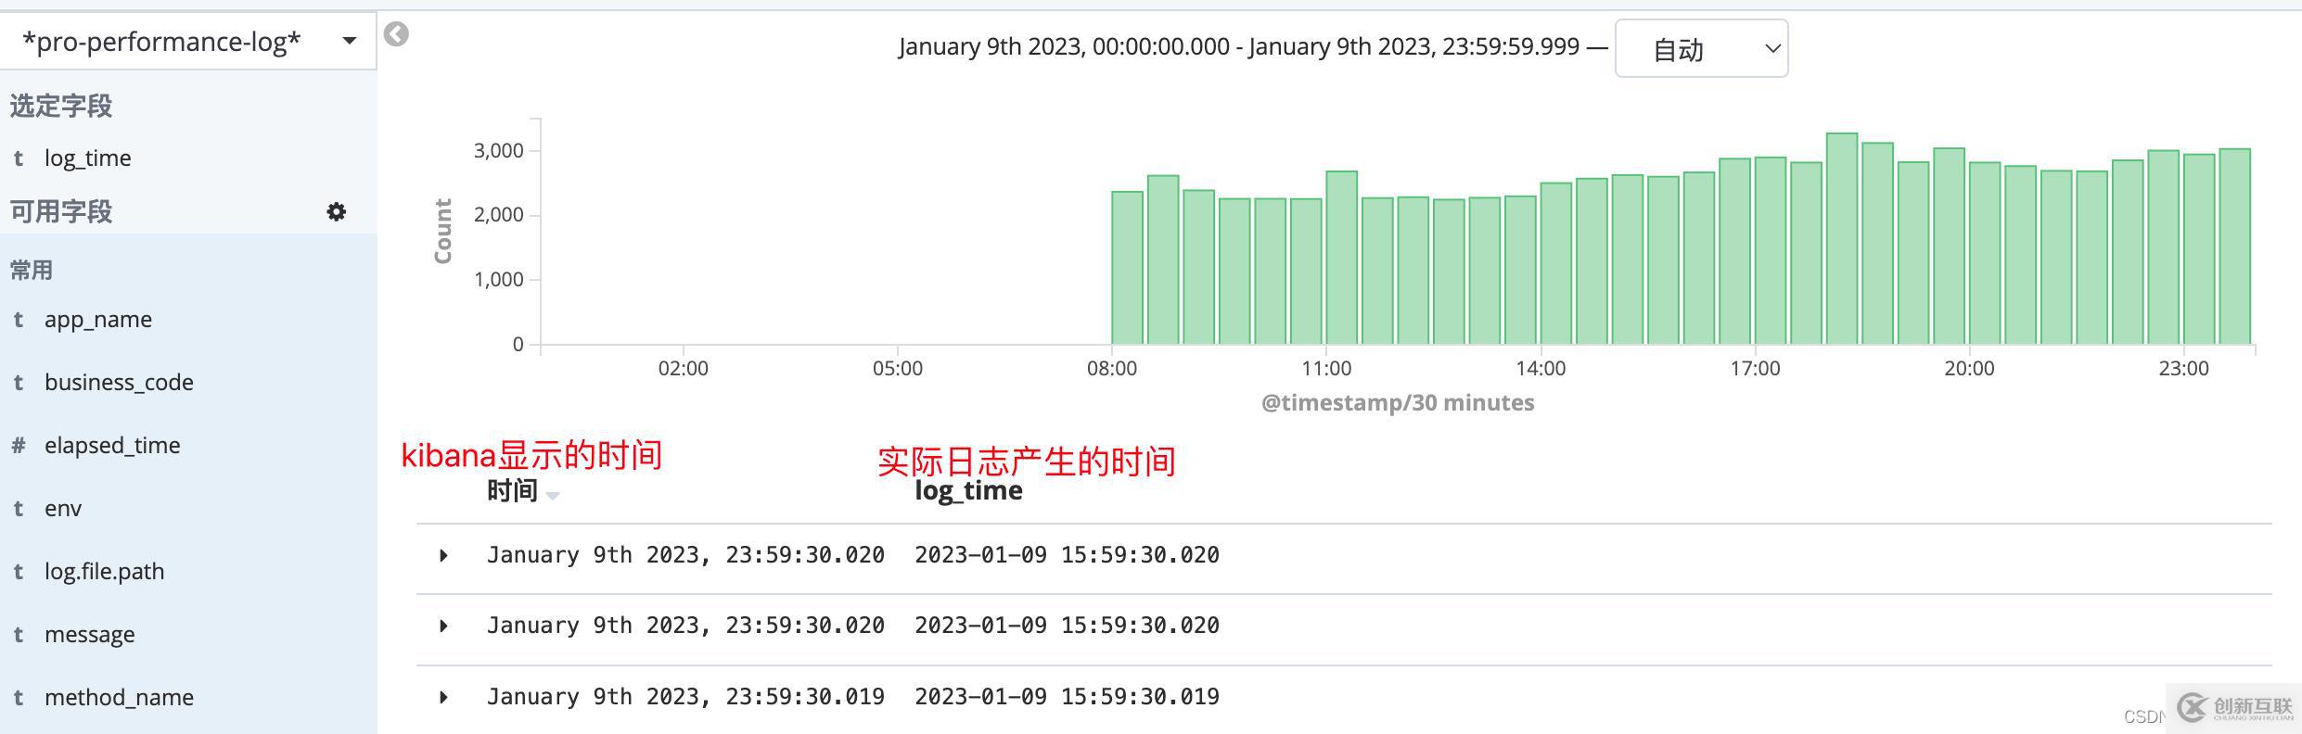Image resolution: width=2302 pixels, height=734 pixels.
Task: Select the log.file.path field
Action: 104,571
